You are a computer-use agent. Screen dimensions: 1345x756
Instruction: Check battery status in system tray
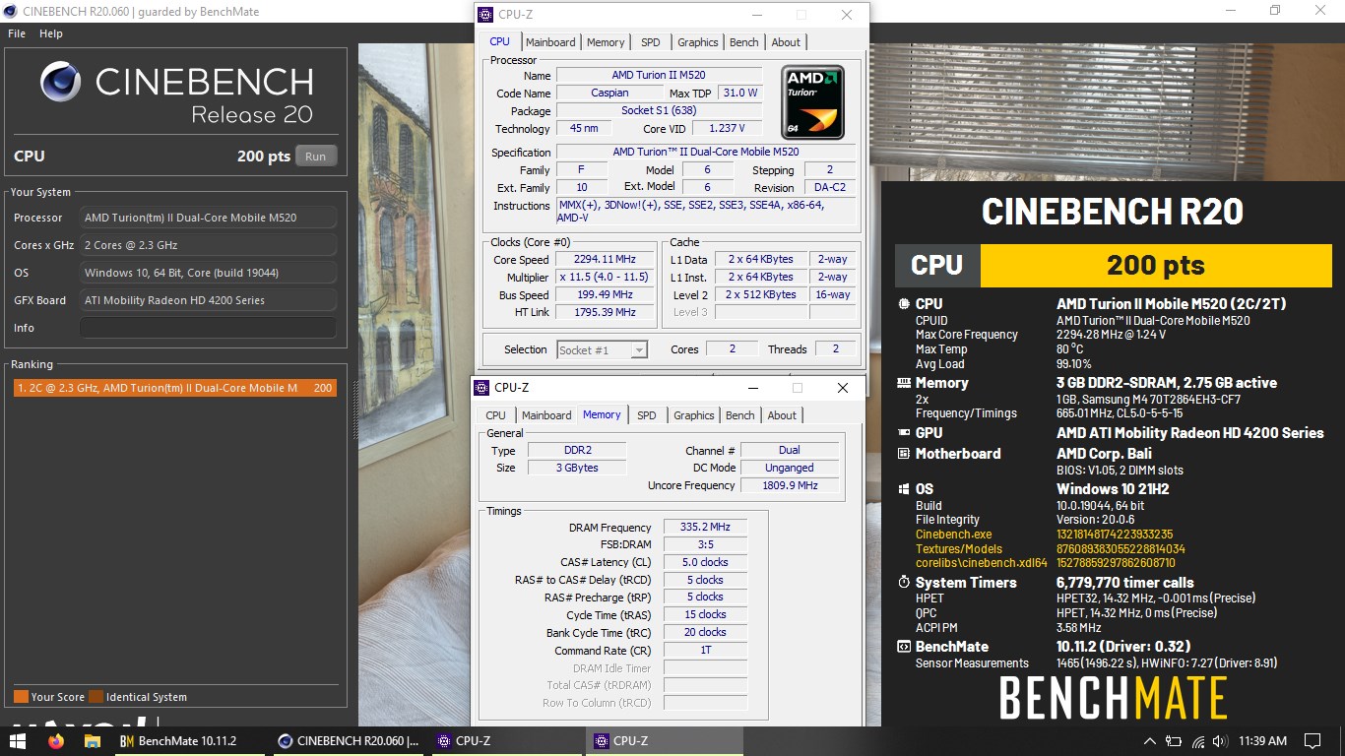click(x=1172, y=741)
